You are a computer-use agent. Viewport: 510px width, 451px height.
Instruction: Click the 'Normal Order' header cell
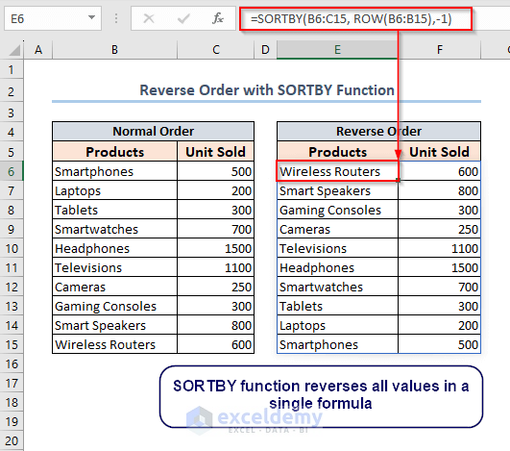(154, 132)
